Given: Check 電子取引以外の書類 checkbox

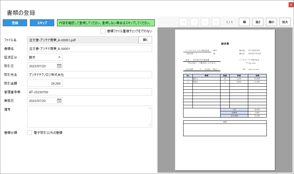Looking at the screenshot, I should click(x=30, y=133).
